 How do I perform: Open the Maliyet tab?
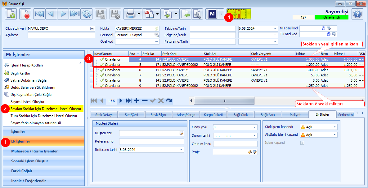pos(295,115)
